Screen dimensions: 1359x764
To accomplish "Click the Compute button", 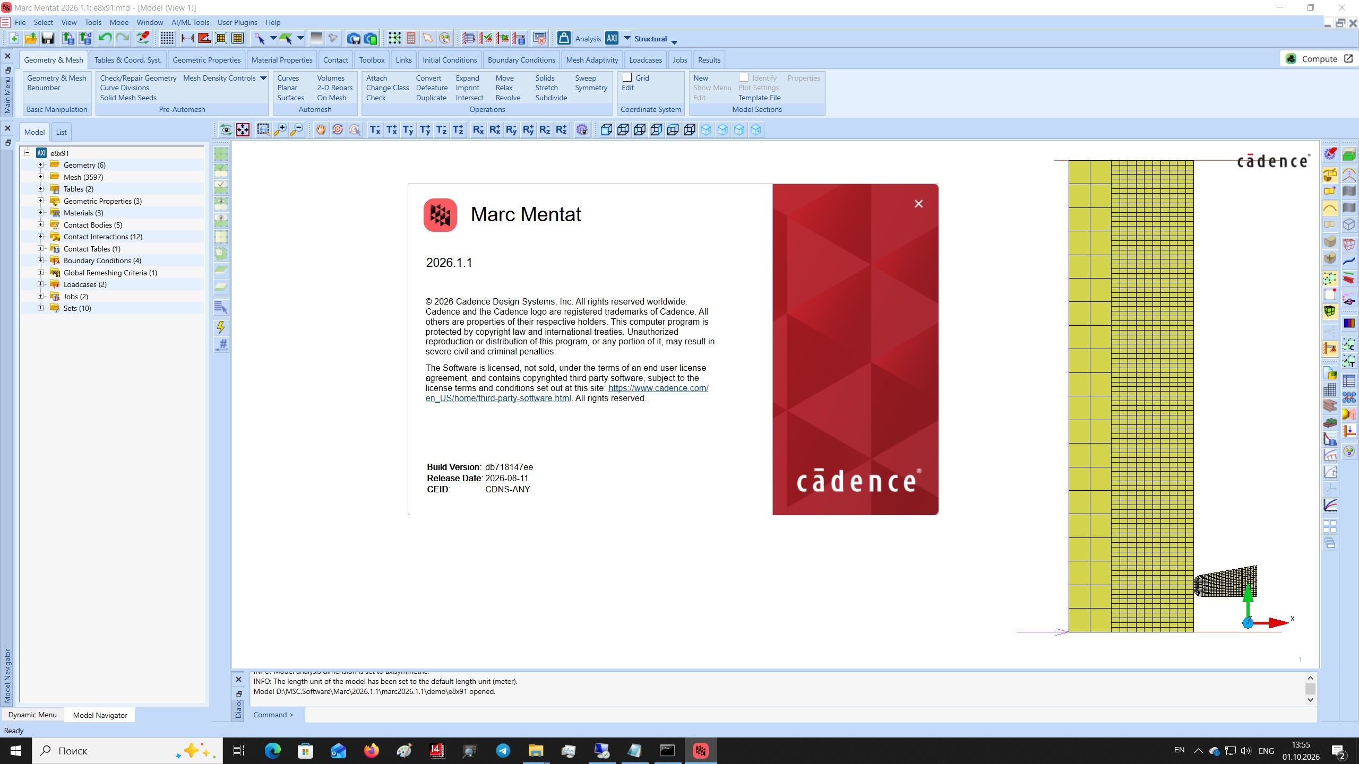I will point(1319,59).
